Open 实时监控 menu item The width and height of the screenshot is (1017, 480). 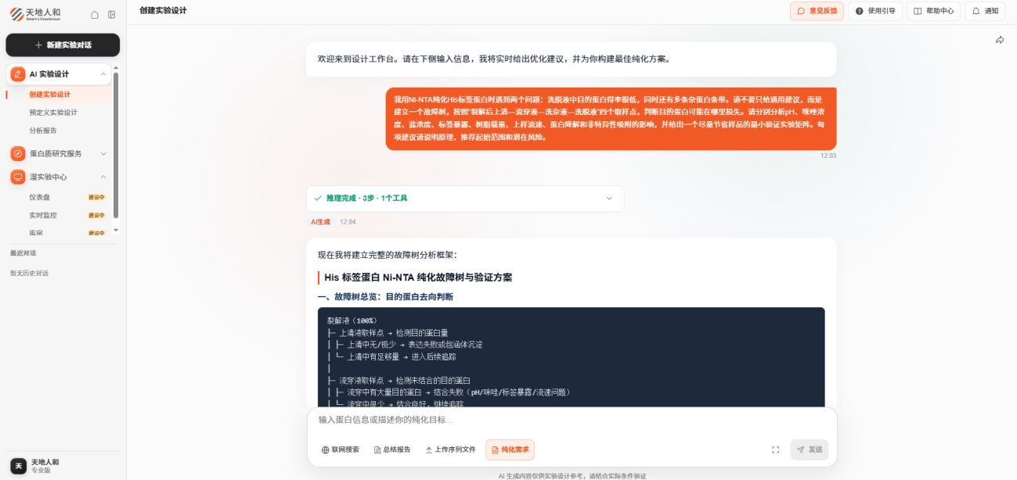pyautogui.click(x=43, y=215)
